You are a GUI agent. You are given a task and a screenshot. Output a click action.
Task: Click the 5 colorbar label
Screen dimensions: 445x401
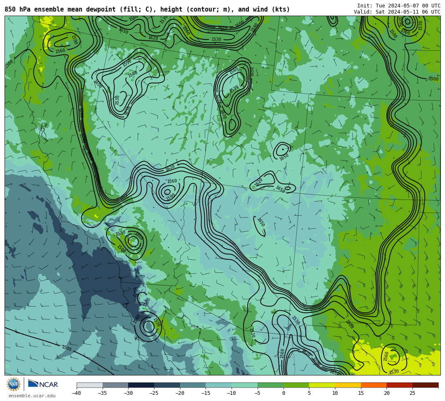coord(309,393)
